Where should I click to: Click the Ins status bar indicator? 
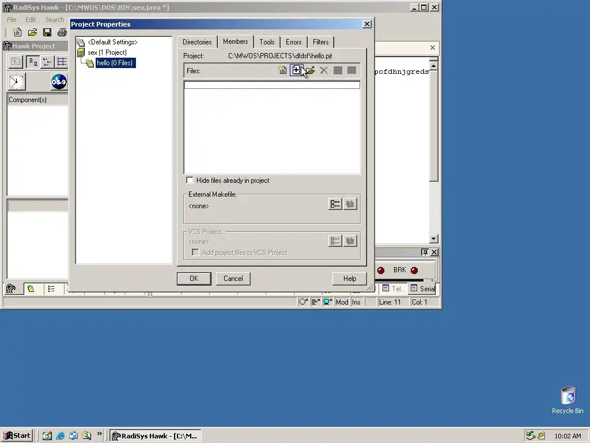pyautogui.click(x=356, y=302)
